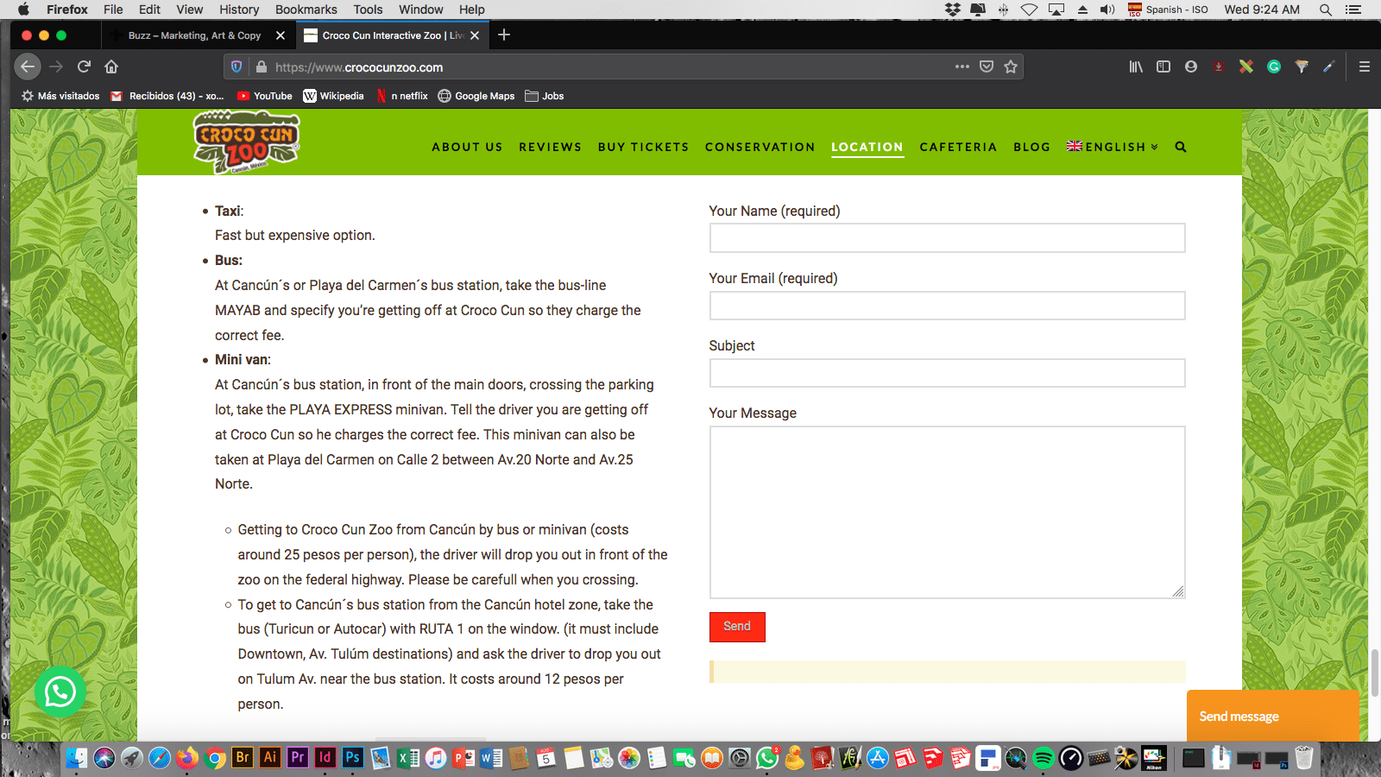Open the Firefox Library icon
This screenshot has width=1381, height=777.
pos(1136,66)
